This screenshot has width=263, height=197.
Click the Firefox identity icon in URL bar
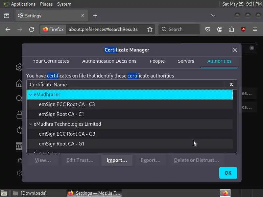[53, 29]
